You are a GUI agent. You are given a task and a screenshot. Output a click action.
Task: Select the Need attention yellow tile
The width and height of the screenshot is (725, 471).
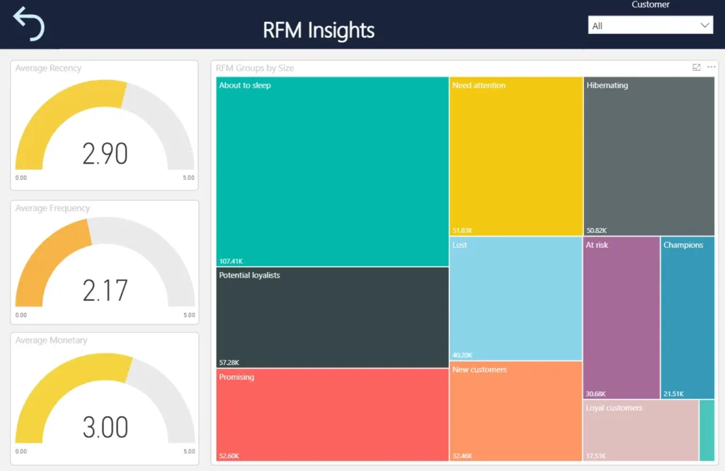pyautogui.click(x=516, y=156)
